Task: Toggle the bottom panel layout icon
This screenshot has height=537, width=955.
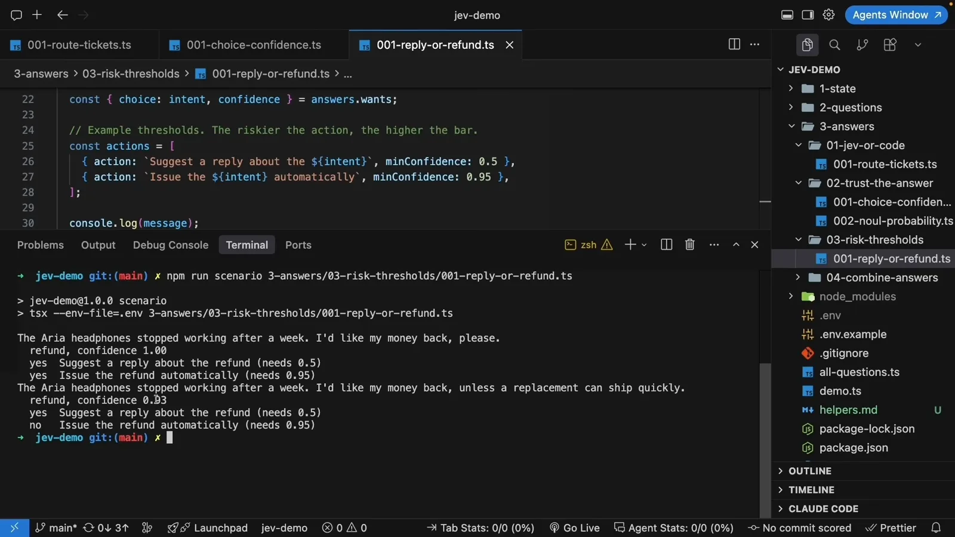Action: point(787,15)
